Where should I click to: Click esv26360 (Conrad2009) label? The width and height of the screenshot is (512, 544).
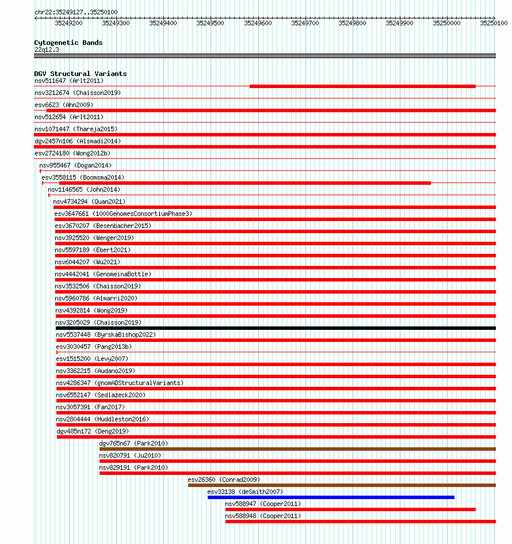(x=224, y=480)
